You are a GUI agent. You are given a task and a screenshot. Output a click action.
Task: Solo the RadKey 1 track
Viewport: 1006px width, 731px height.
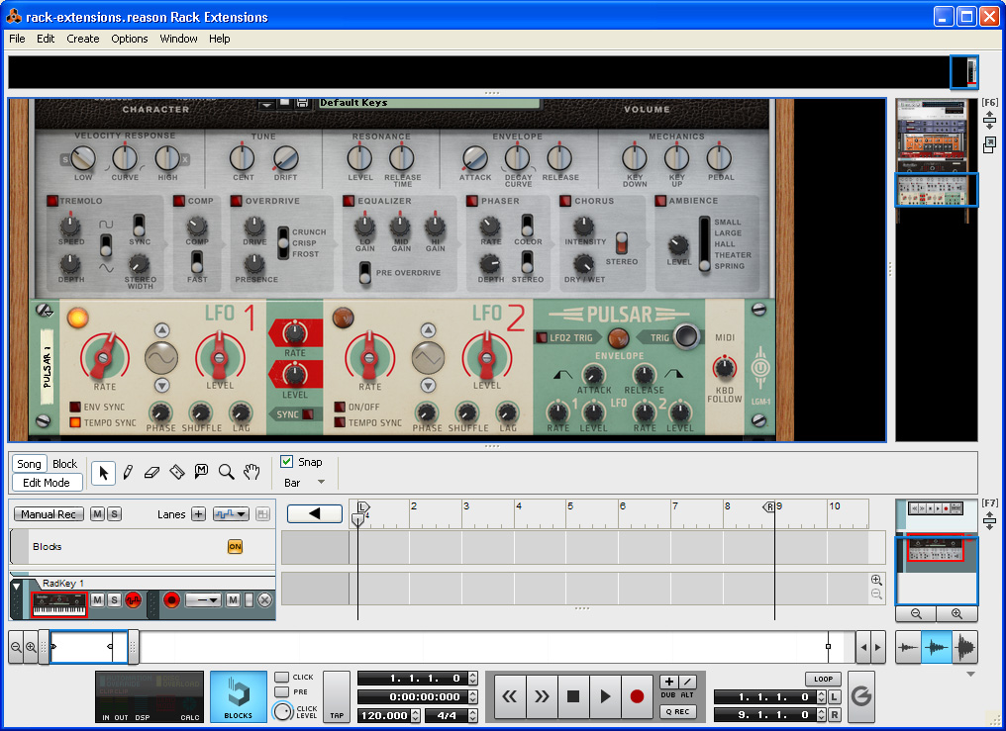coord(114,599)
